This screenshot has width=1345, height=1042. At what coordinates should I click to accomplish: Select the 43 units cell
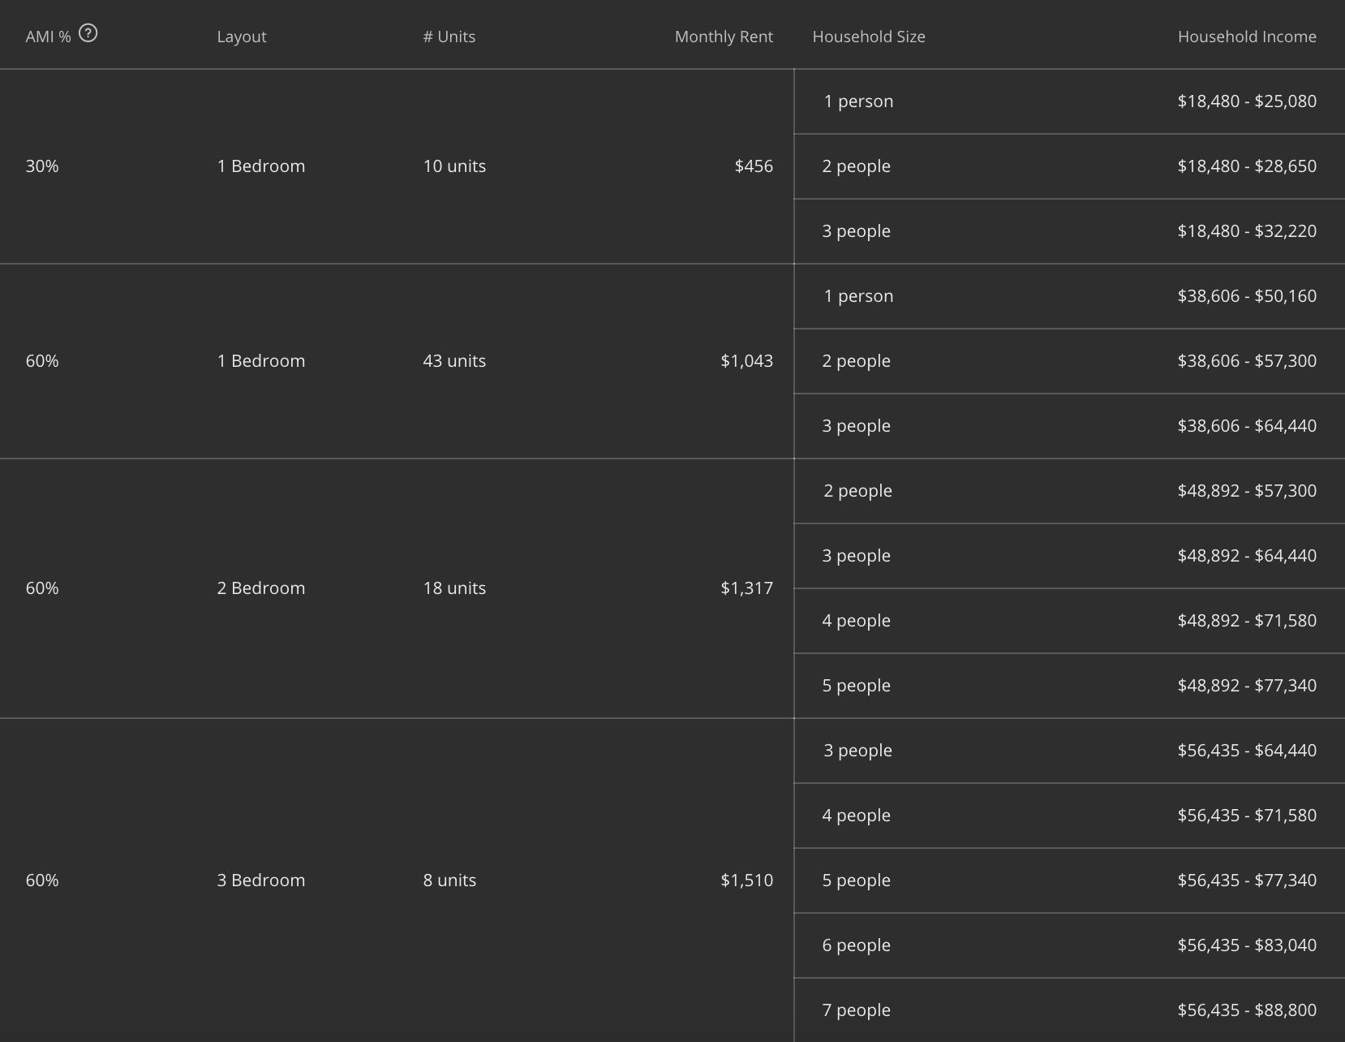click(453, 361)
